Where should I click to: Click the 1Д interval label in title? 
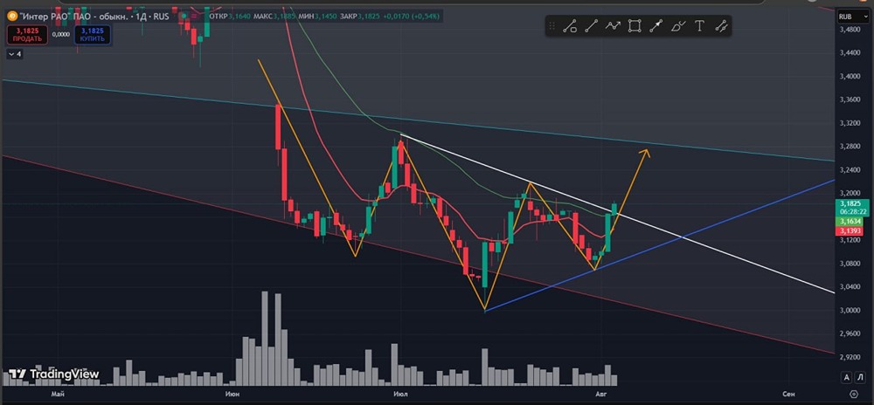pos(139,16)
